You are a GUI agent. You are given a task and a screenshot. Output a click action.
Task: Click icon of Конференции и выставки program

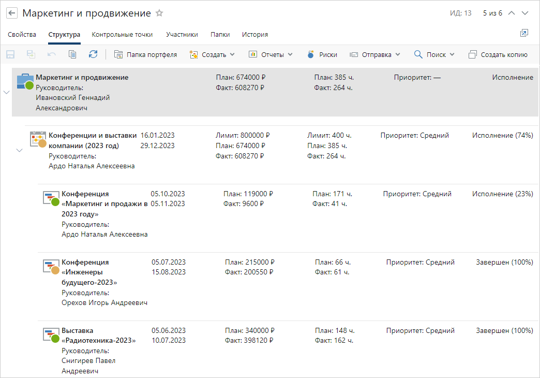coord(38,139)
